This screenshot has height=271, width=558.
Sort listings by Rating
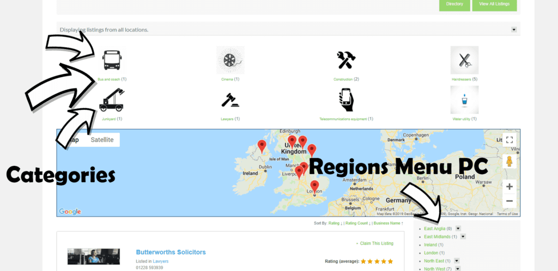pyautogui.click(x=335, y=224)
